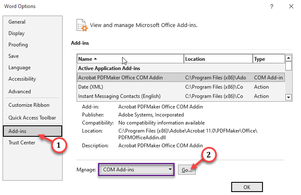Click the Add-ins gear icon header
Screen dimensions: 301x195
coord(82,25)
